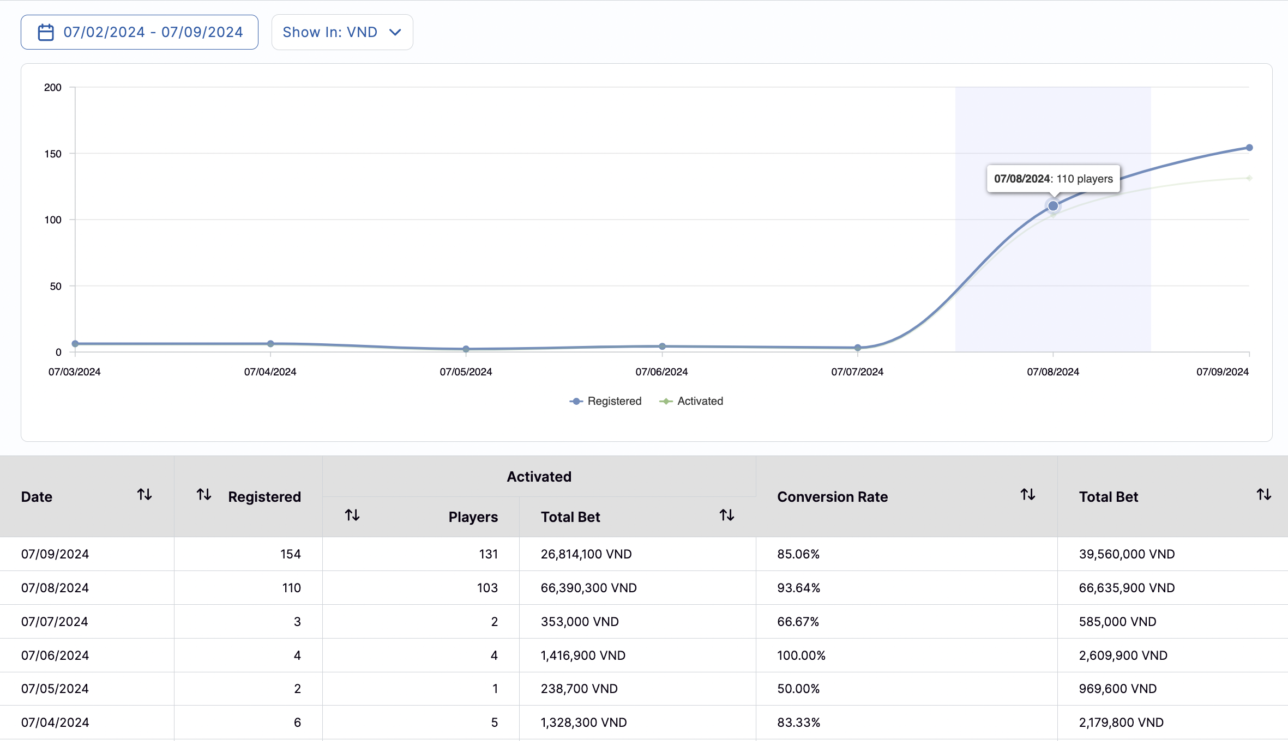Select the 07/09/2024 table row date

(x=55, y=554)
